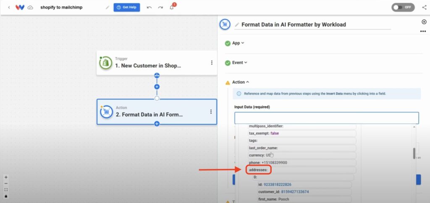Image resolution: width=430 pixels, height=203 pixels.
Task: Select the last_order_name field
Action: (302, 148)
